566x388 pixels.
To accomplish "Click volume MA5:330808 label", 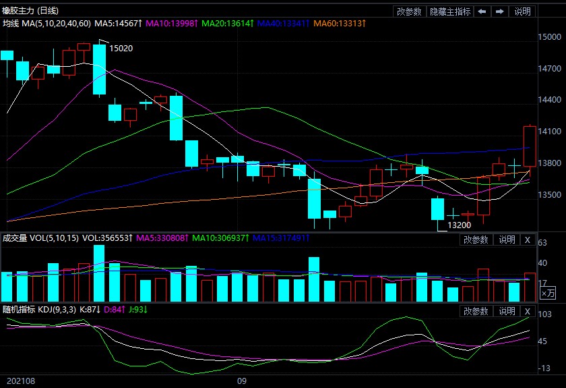I will click(x=162, y=238).
